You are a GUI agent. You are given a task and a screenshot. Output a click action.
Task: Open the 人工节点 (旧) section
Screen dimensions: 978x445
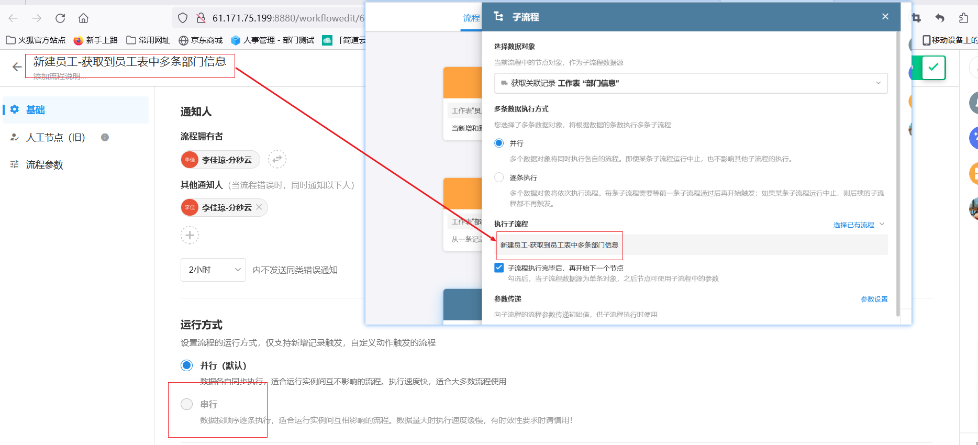[55, 138]
